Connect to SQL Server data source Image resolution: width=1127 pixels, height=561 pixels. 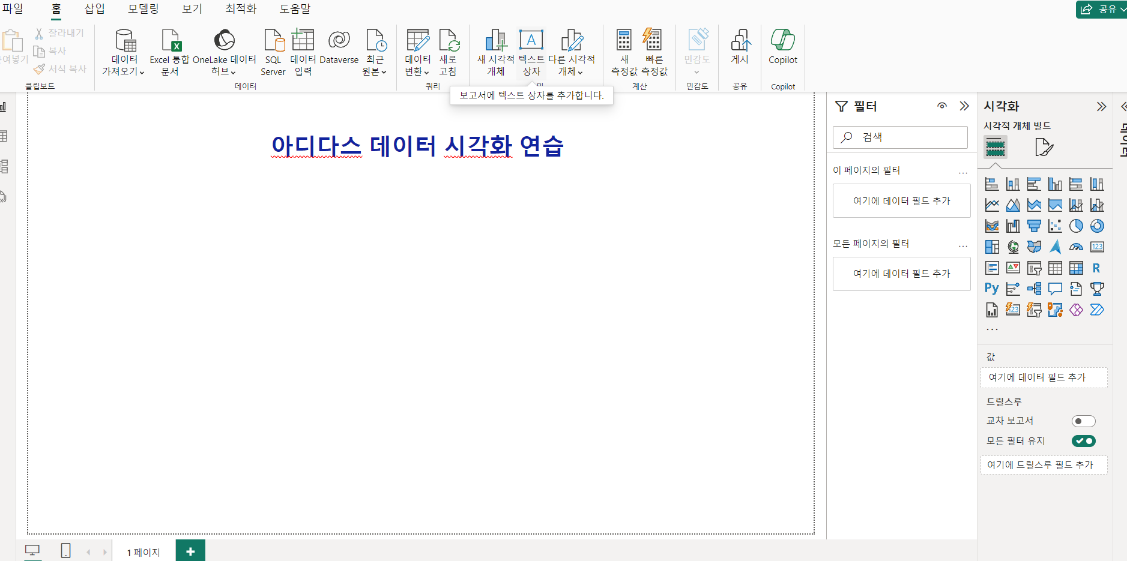pos(273,53)
